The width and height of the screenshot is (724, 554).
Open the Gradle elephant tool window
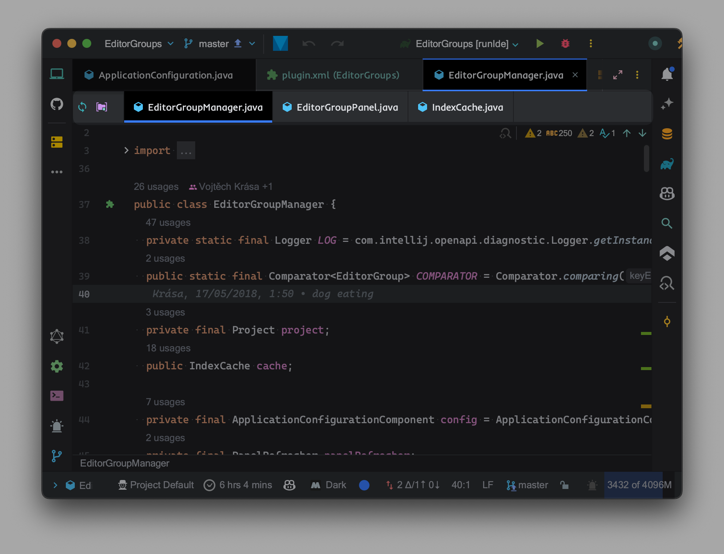[667, 164]
